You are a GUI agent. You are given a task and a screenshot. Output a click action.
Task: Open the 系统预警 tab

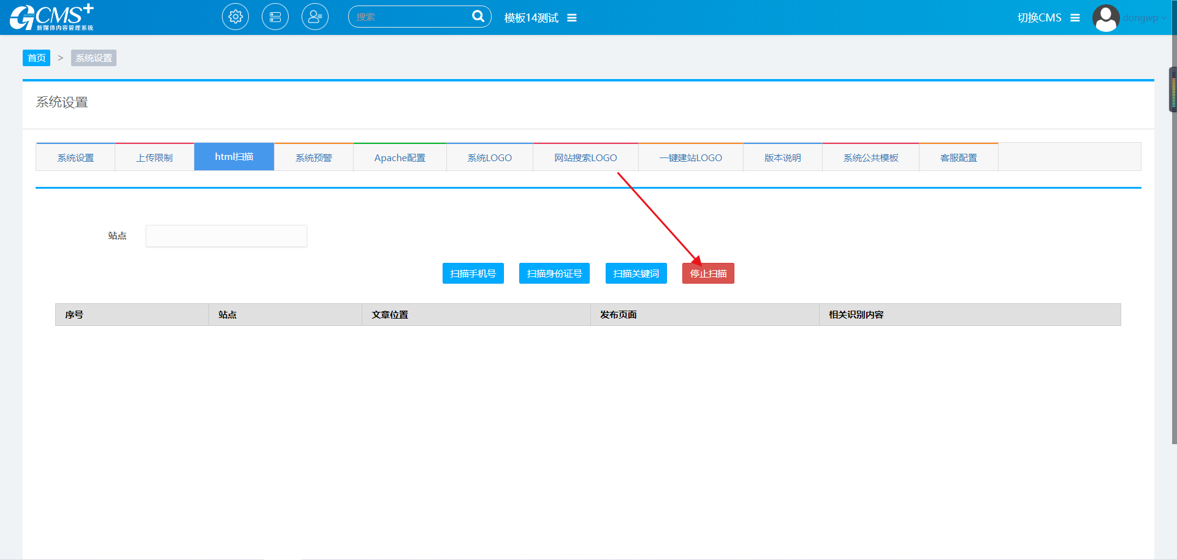(314, 157)
